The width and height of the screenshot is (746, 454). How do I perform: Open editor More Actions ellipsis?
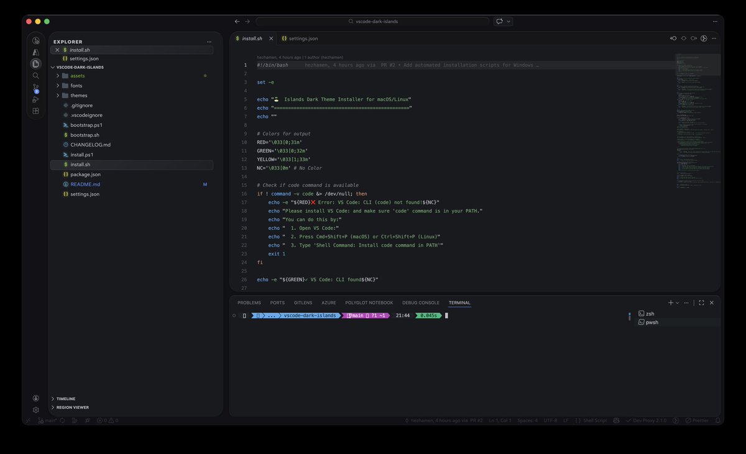pyautogui.click(x=714, y=38)
